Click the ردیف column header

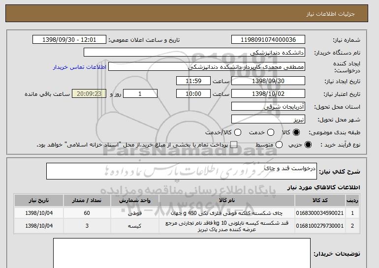(352, 201)
